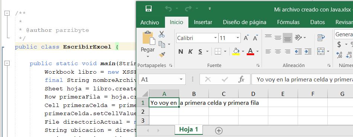The height and width of the screenshot is (137, 353).
Task: Click the merge and center icon
Action: [x=321, y=51]
